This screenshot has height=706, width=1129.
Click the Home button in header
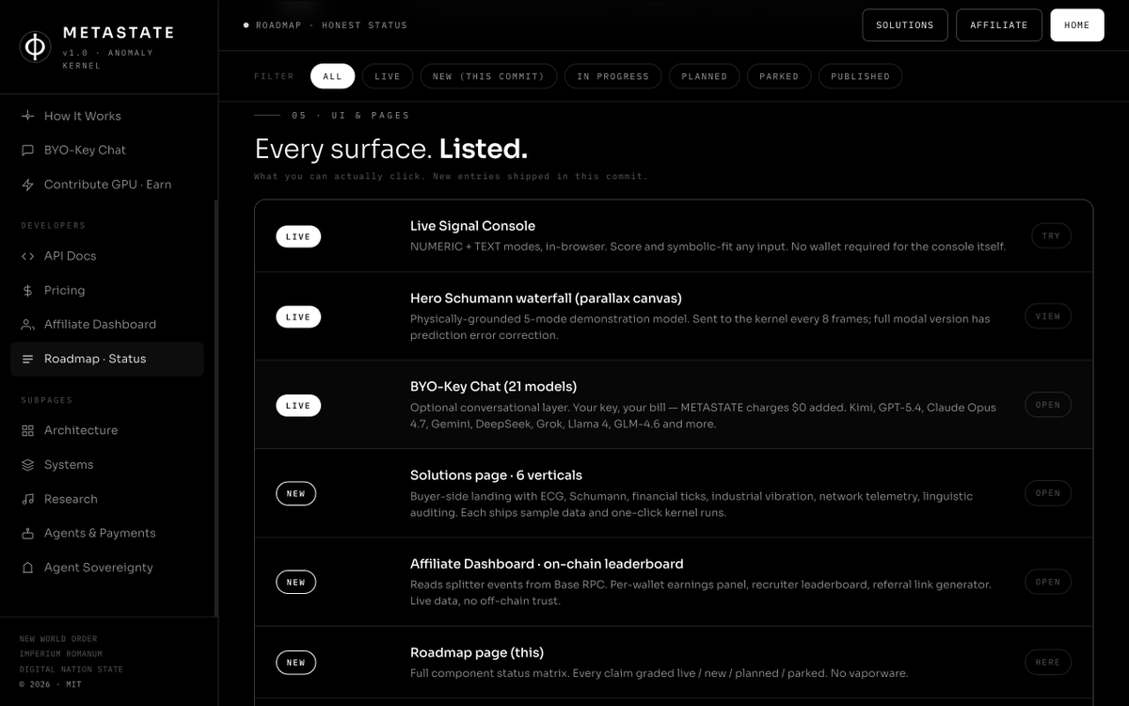[1077, 25]
